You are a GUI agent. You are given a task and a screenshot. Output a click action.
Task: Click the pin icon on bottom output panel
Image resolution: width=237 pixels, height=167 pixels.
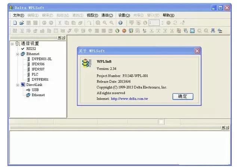point(223,128)
